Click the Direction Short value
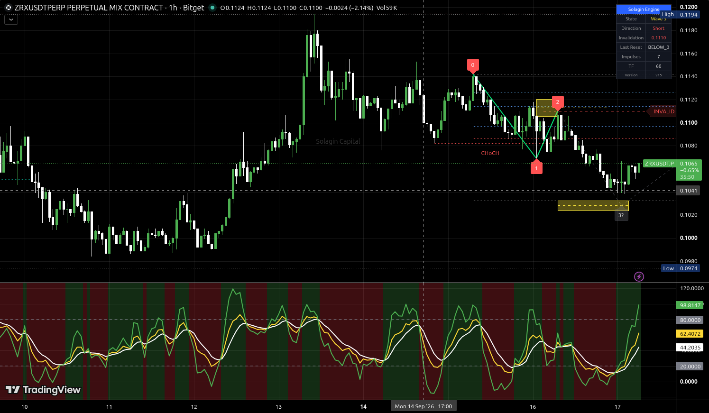This screenshot has height=413, width=709. tap(658, 28)
